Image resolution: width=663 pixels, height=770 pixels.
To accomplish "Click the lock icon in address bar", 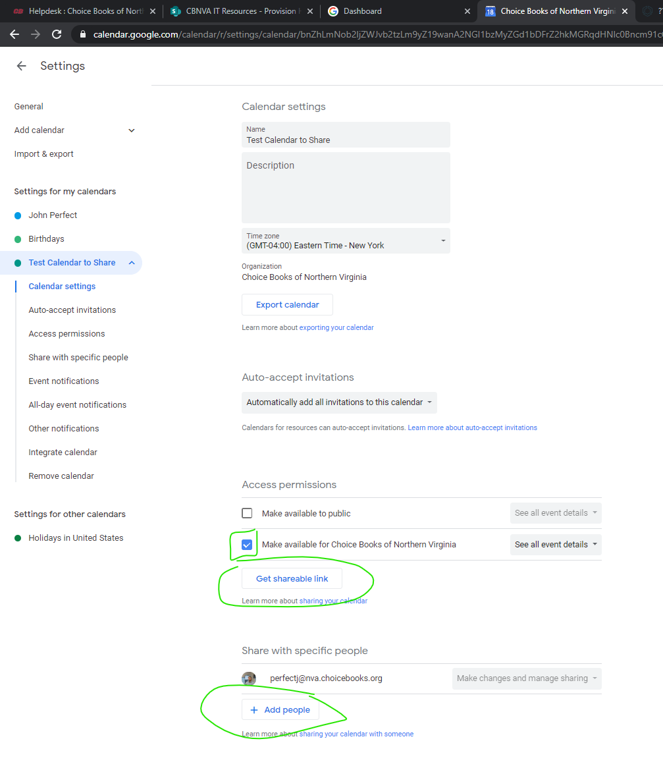I will coord(82,34).
